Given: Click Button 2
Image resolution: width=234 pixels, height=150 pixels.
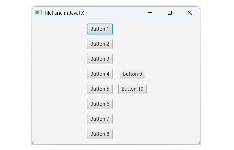Looking at the screenshot, I should click(x=100, y=44).
